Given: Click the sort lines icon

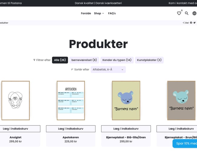Looking at the screenshot, I should pos(72,69).
